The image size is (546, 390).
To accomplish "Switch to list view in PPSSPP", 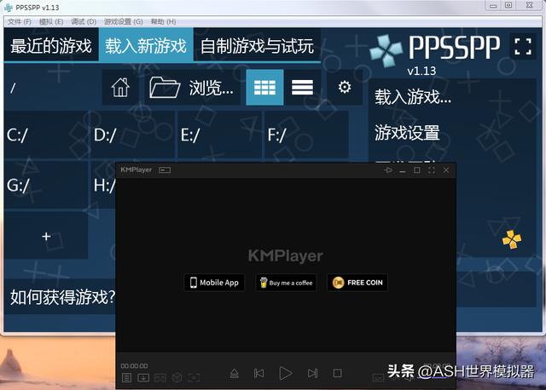I will click(302, 87).
